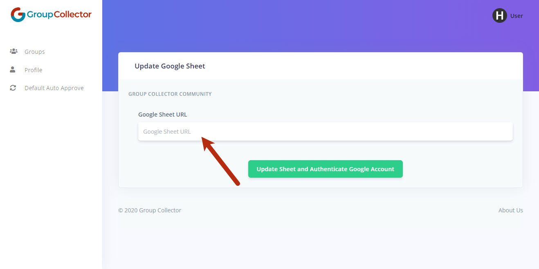Click the Google Sheet URL field label
This screenshot has height=269, width=539.
163,115
